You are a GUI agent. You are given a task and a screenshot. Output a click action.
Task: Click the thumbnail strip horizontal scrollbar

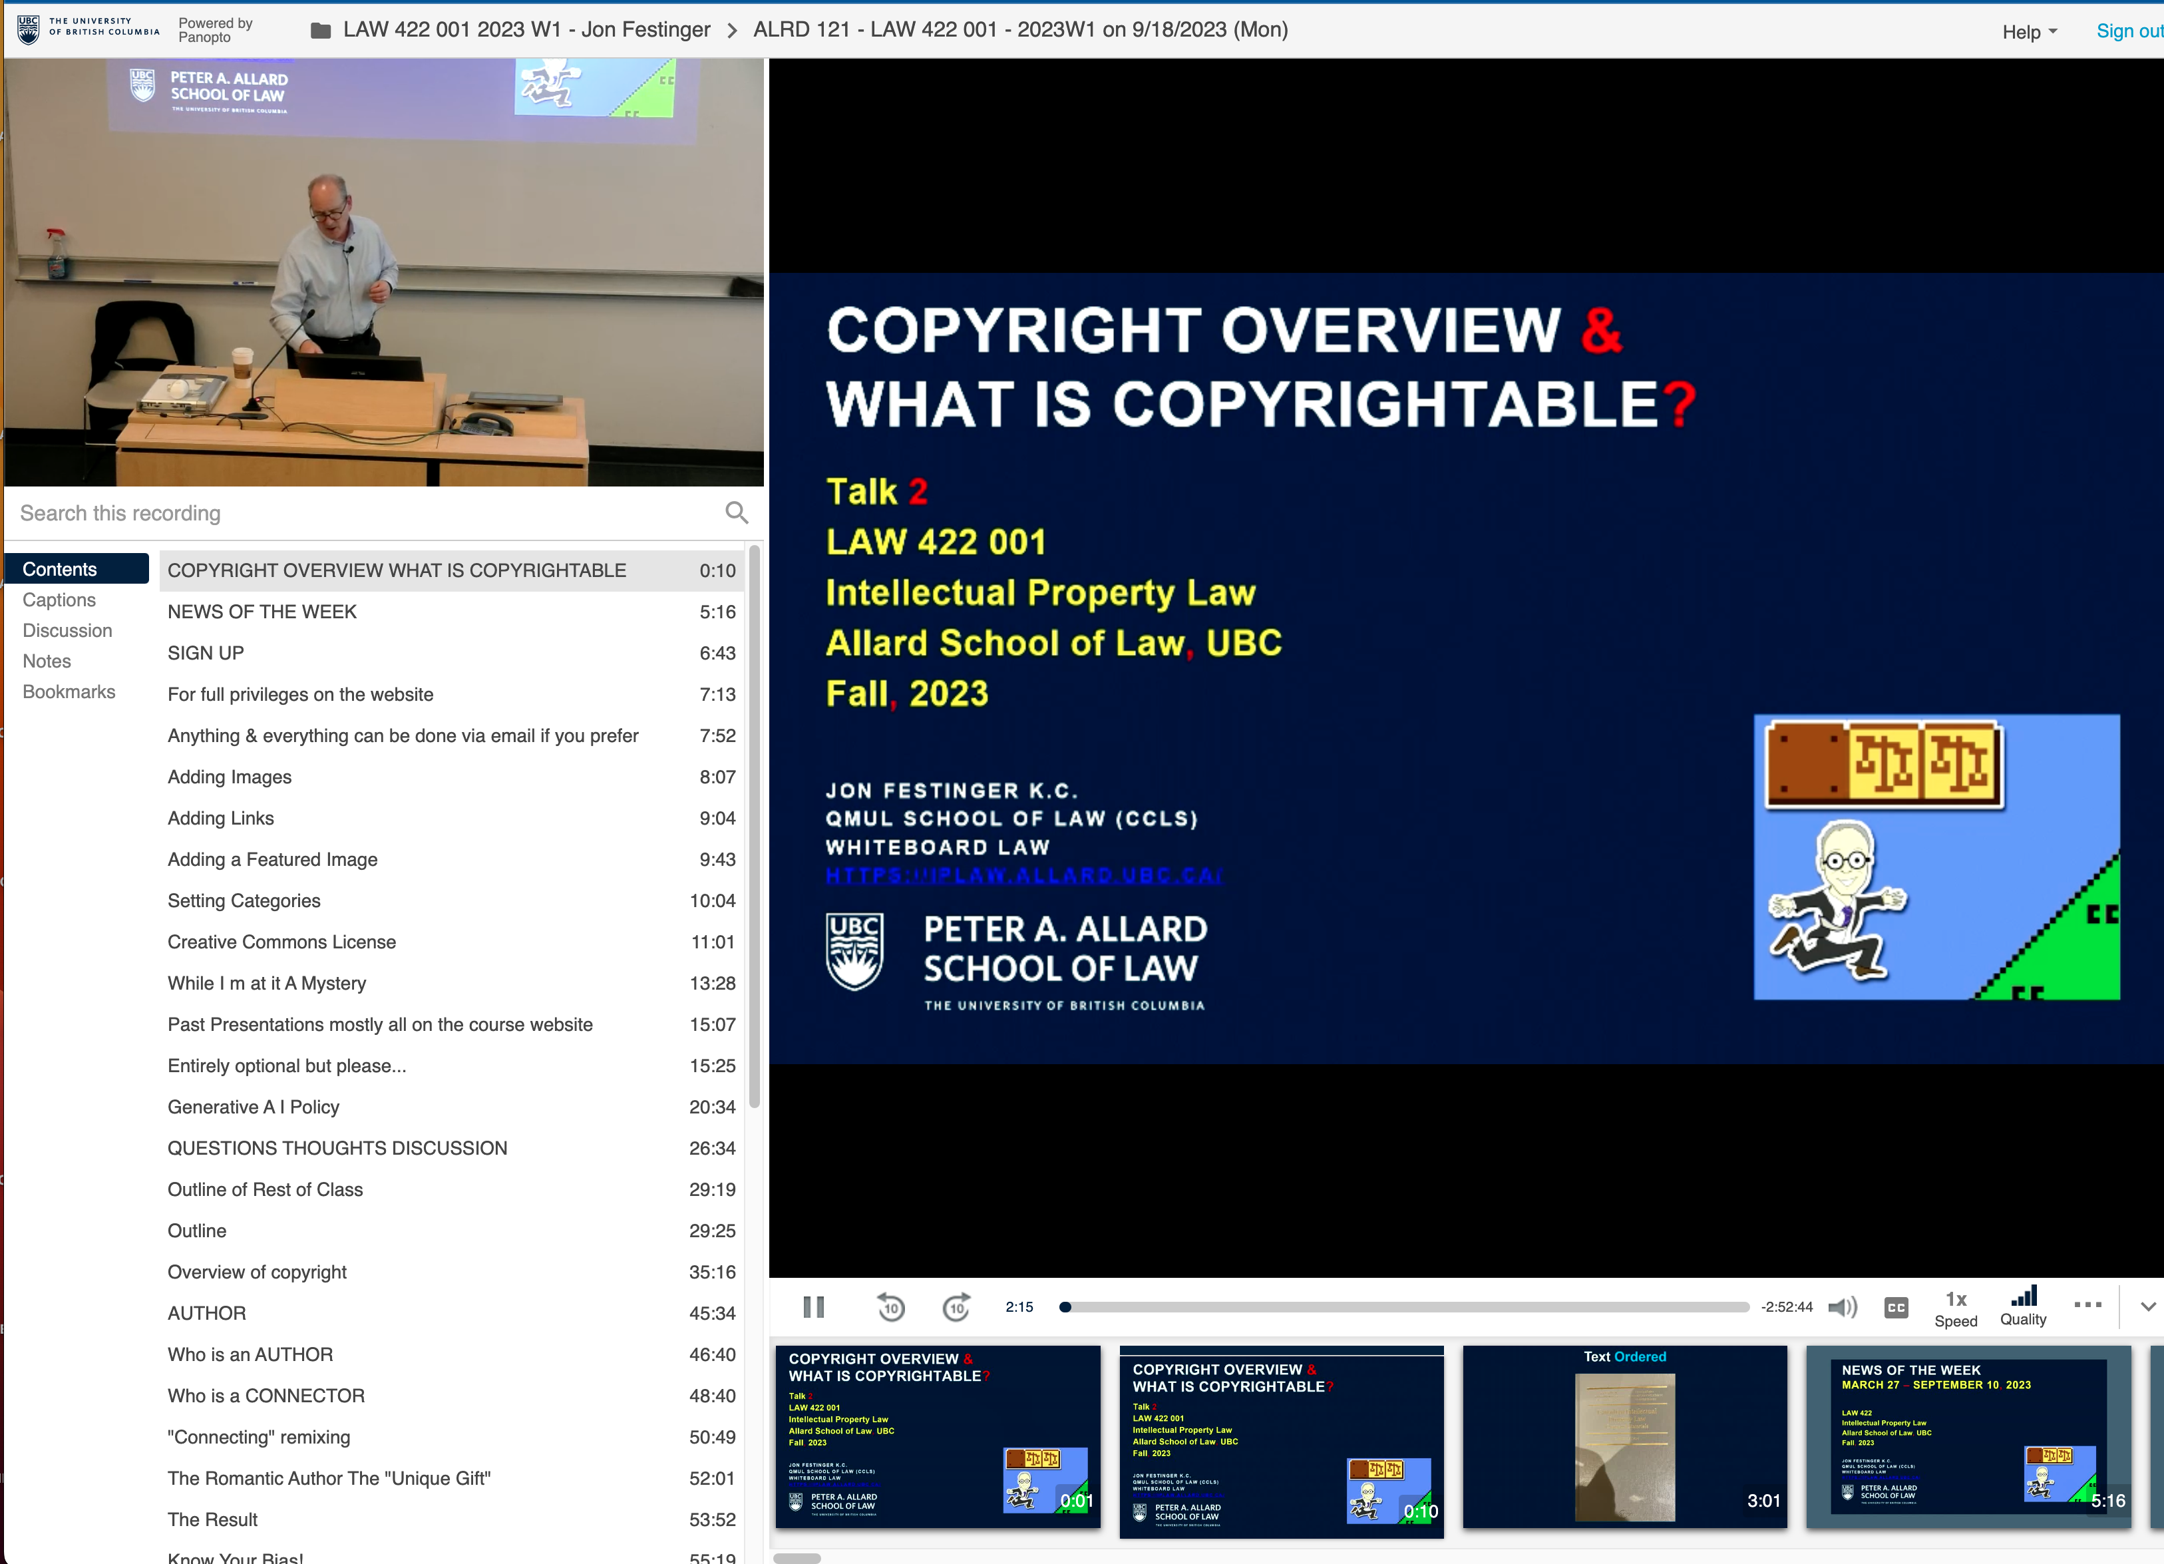click(797, 1558)
